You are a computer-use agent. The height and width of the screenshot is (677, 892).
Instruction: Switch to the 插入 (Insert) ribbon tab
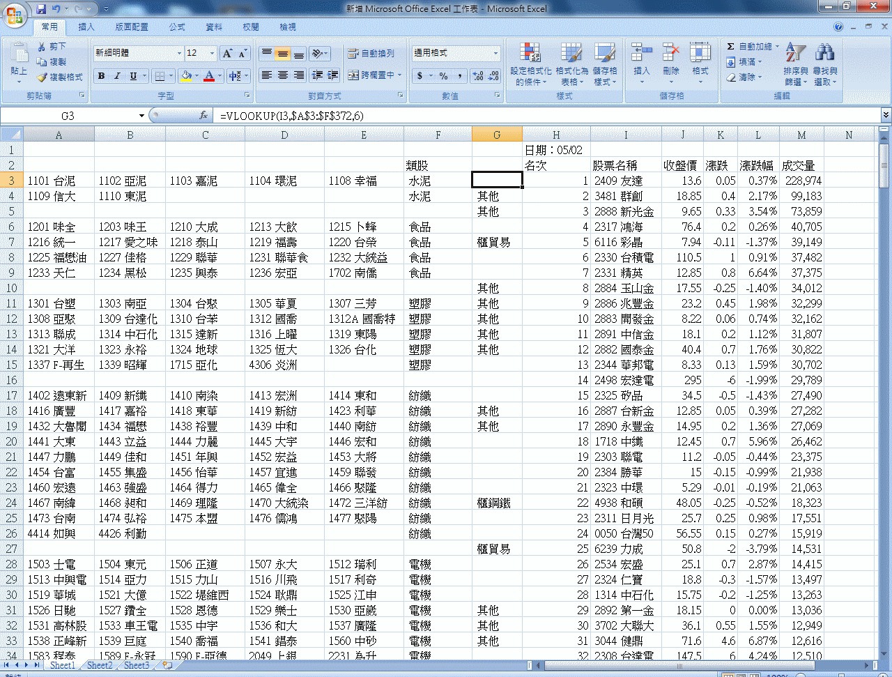pos(86,27)
